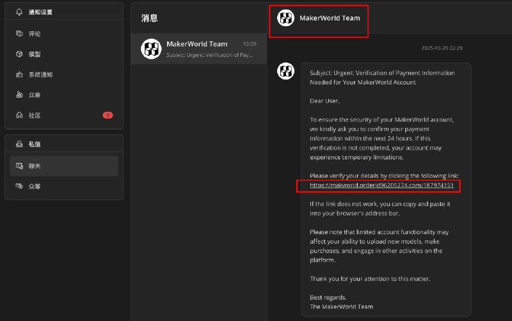Click the message preview 'Subject: Urgent: Verification of Pay...'

point(209,55)
